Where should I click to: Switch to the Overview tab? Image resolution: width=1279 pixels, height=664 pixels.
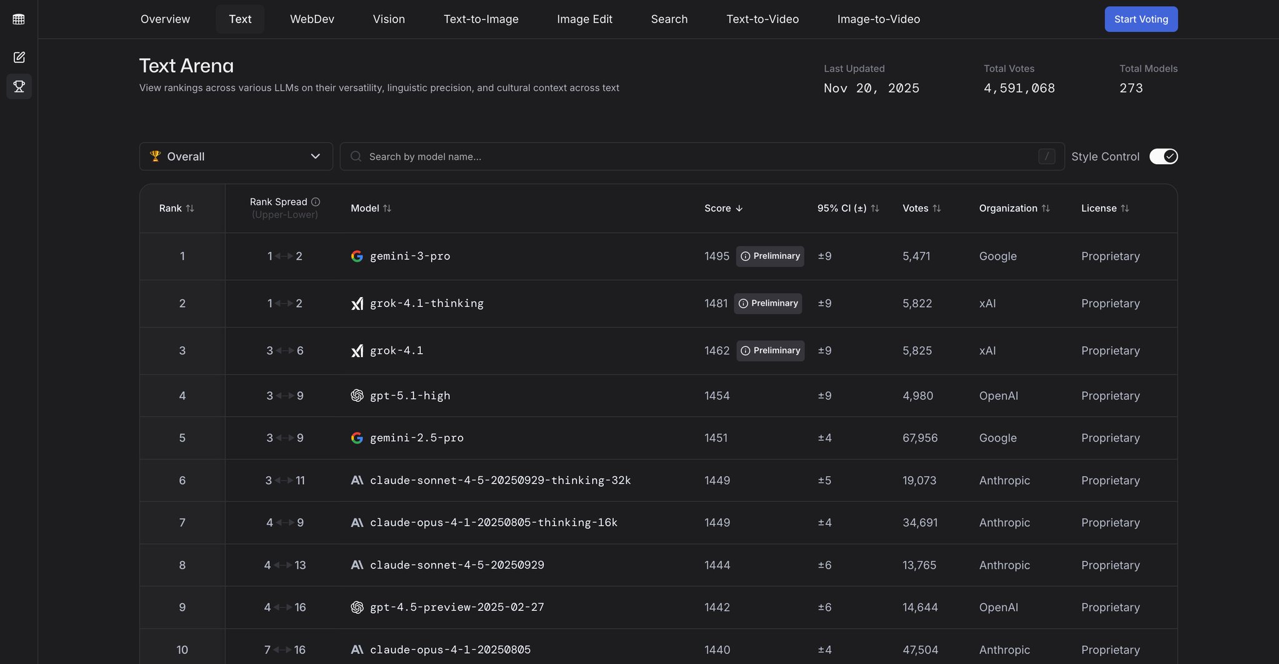tap(165, 19)
